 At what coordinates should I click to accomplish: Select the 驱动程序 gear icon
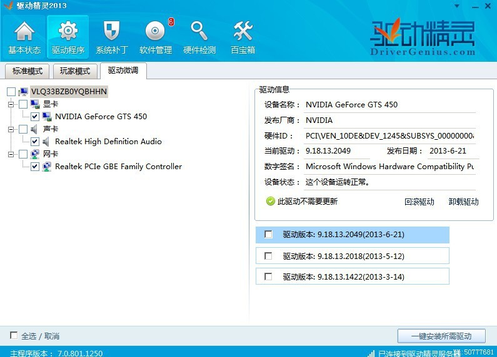(68, 31)
